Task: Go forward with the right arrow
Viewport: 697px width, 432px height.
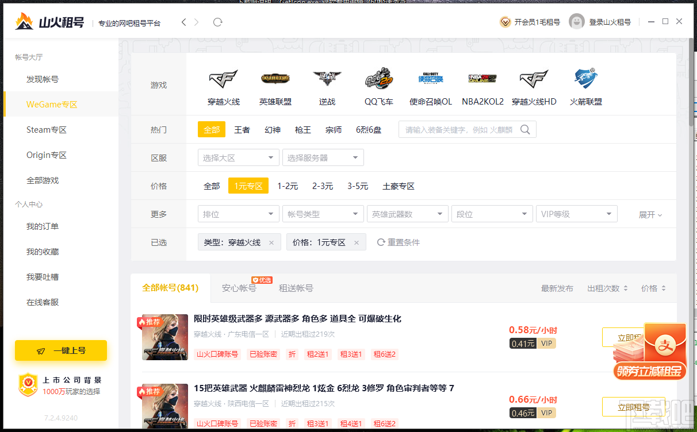Action: [197, 22]
